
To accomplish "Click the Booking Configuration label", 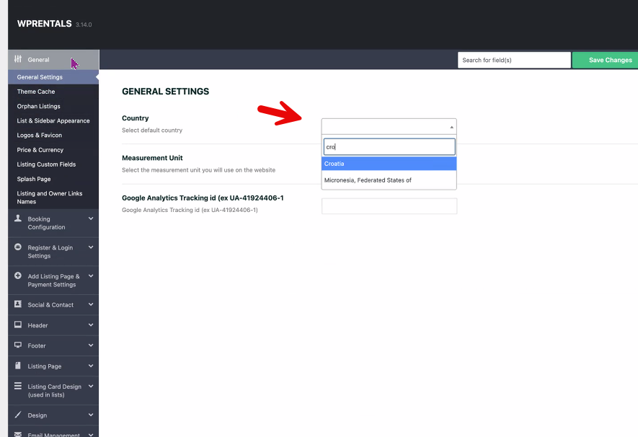I will click(x=46, y=223).
